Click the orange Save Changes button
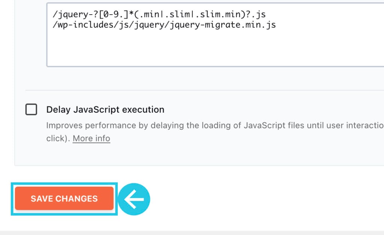Screen dimensions: 384x235 coord(64,198)
